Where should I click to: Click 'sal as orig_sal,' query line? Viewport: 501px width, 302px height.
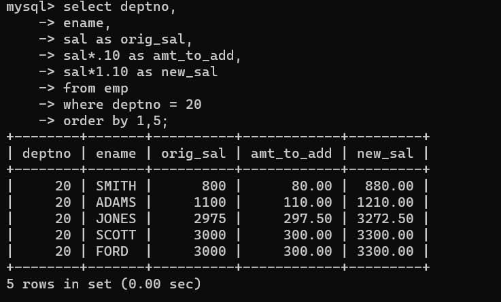tap(128, 39)
